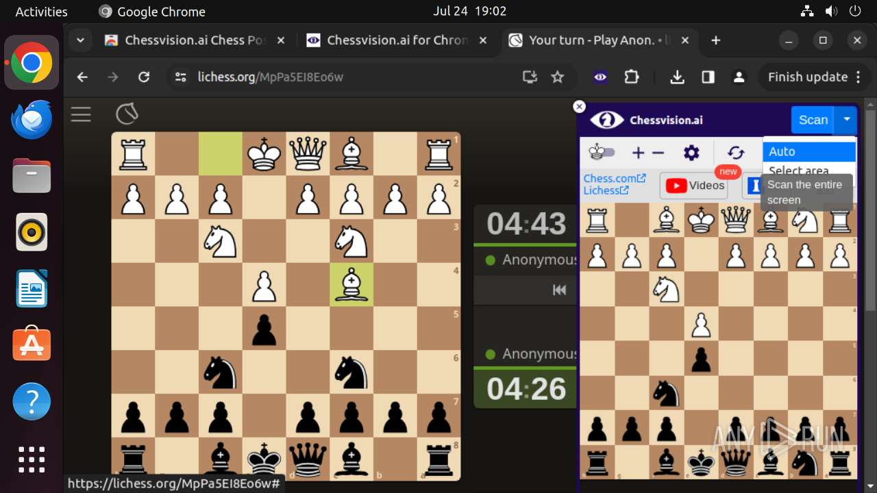
Task: Go back in Chrome
Action: click(82, 77)
